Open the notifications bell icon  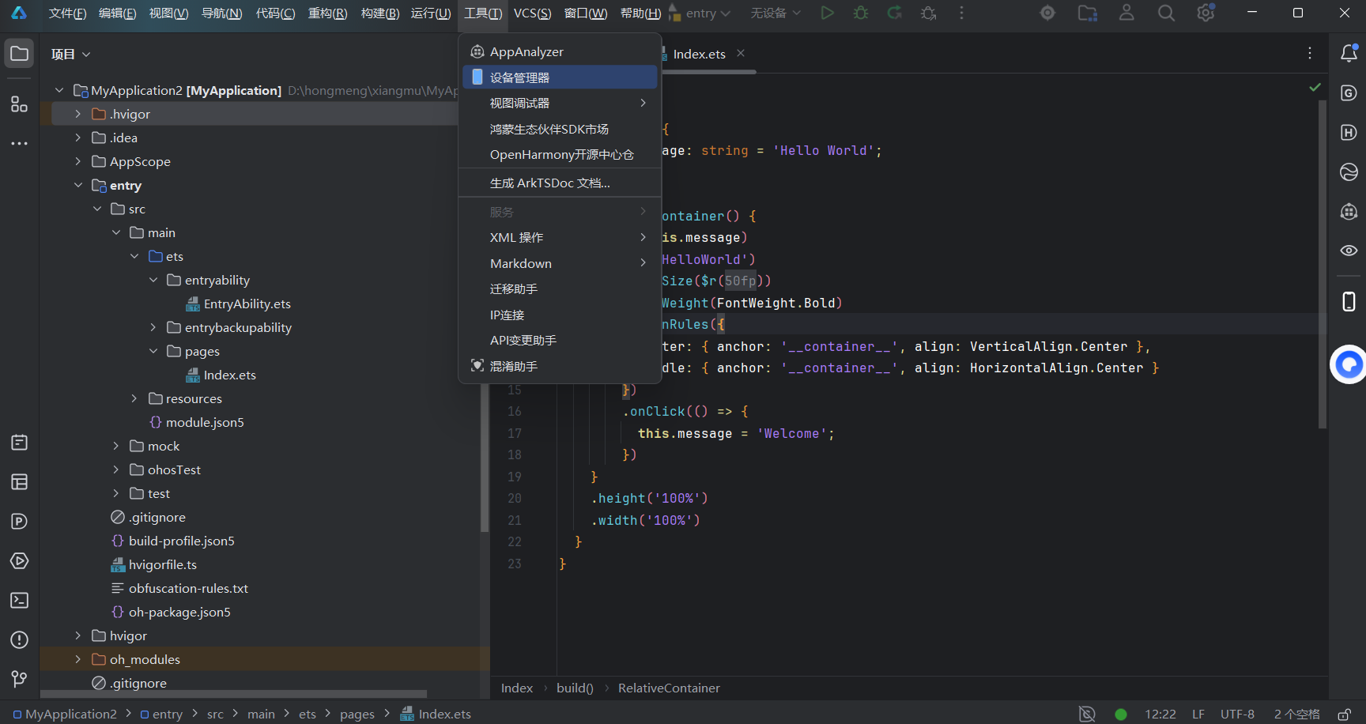[1349, 53]
